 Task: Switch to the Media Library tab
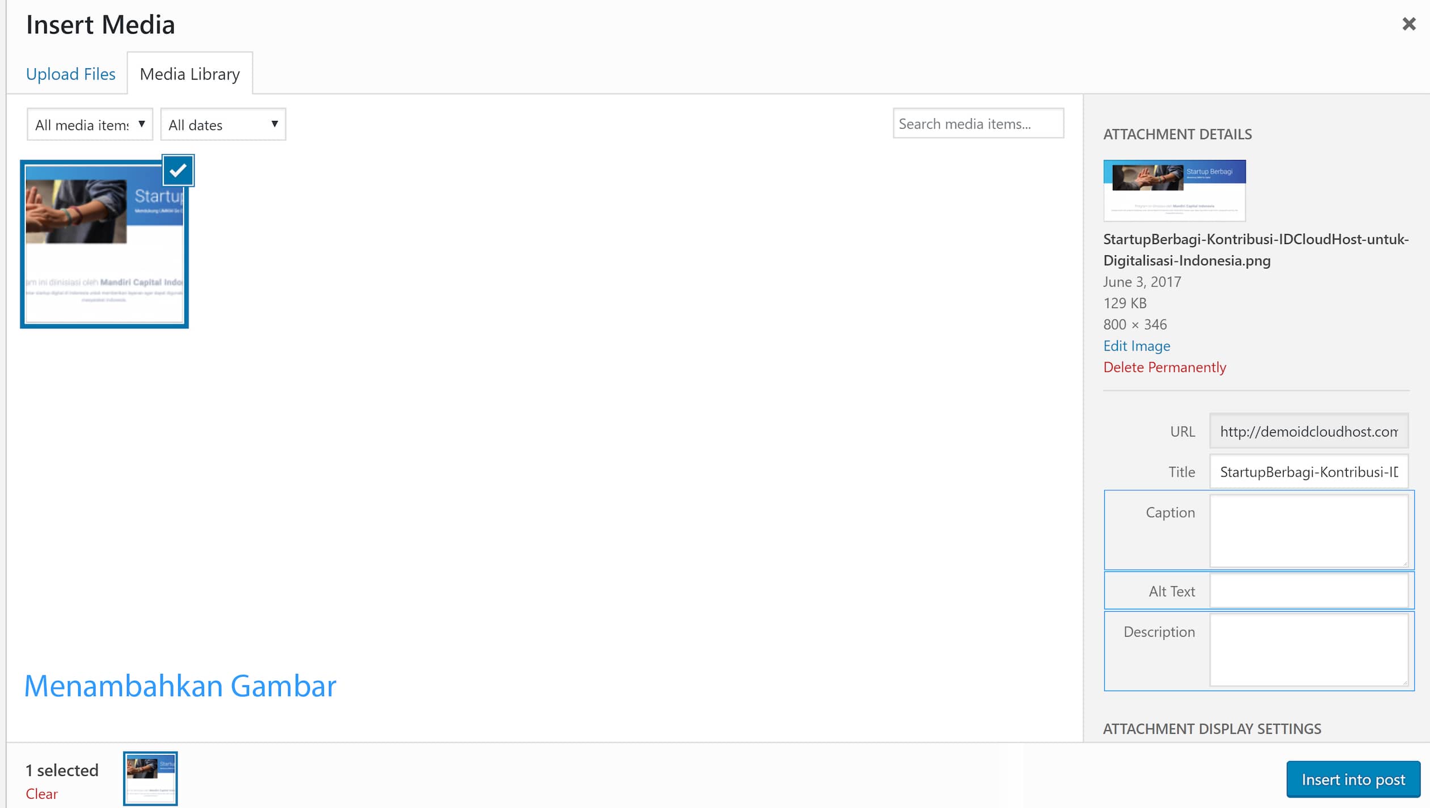click(x=190, y=73)
